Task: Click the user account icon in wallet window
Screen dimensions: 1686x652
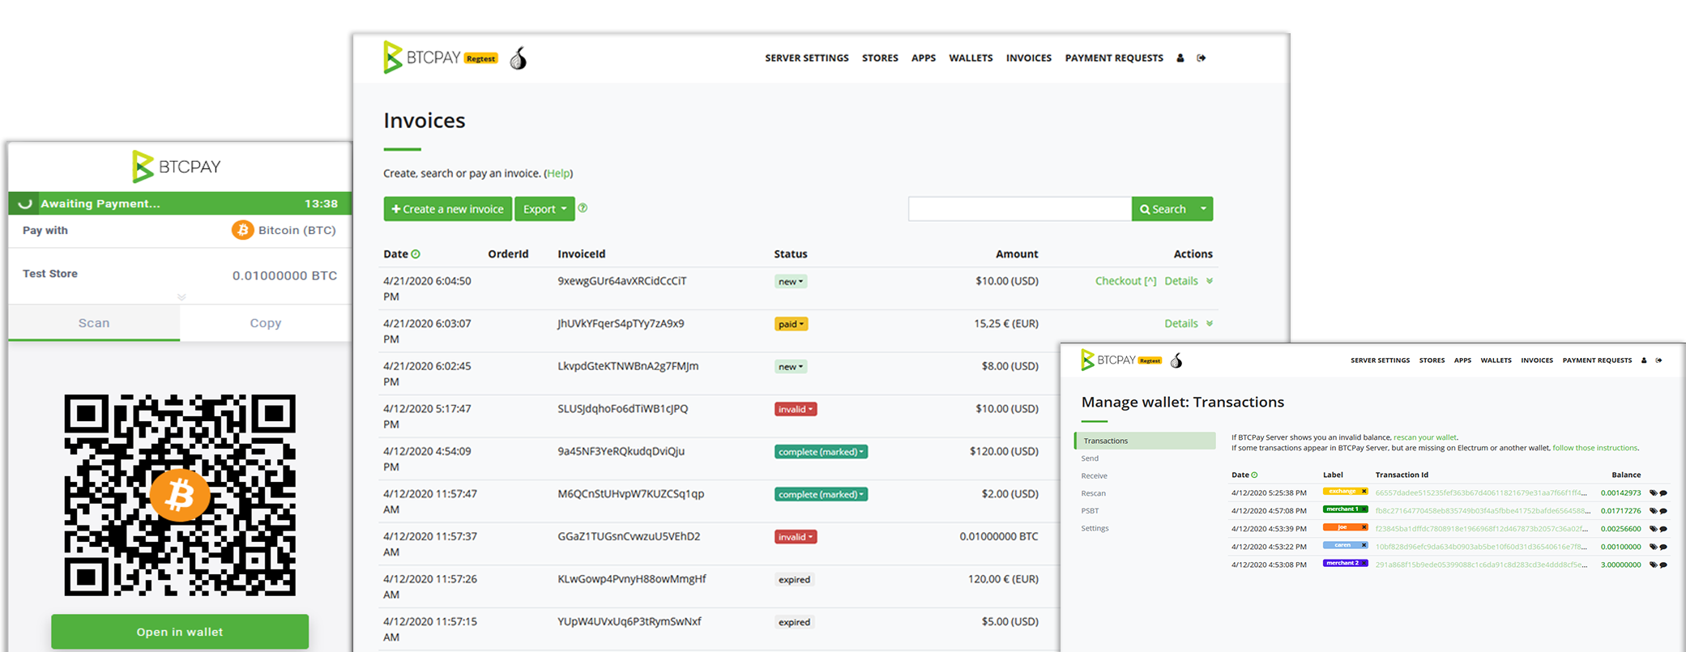Action: point(1644,360)
